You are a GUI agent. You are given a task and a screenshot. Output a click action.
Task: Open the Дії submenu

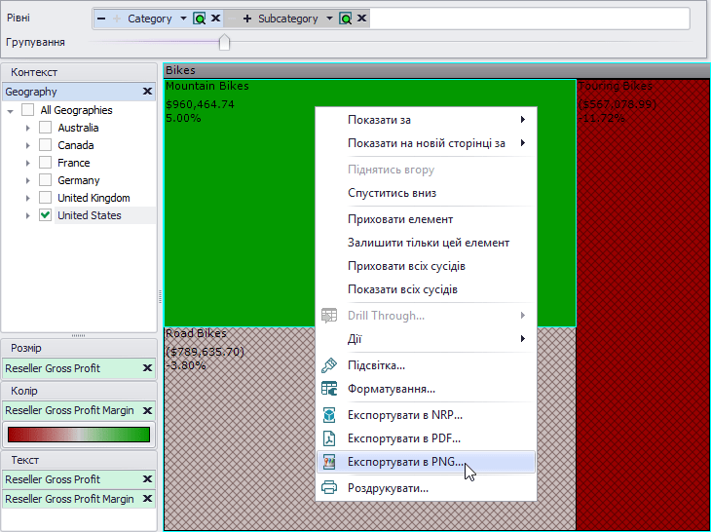pos(427,339)
